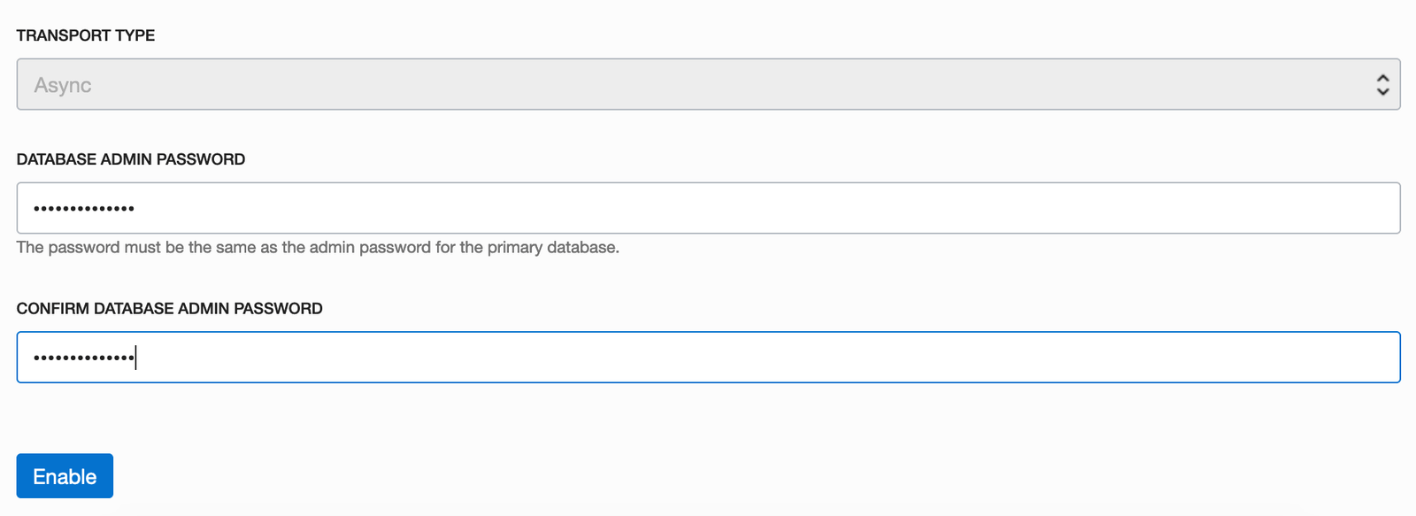Click the password helper text below the field
1416x516 pixels.
point(318,248)
